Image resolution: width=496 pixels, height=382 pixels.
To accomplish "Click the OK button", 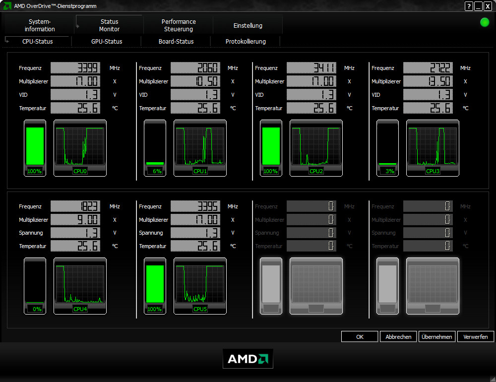I will pyautogui.click(x=360, y=337).
